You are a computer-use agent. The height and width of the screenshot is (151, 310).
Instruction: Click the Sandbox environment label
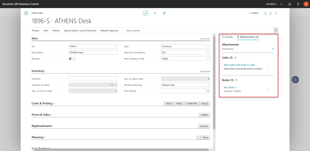point(271,4)
